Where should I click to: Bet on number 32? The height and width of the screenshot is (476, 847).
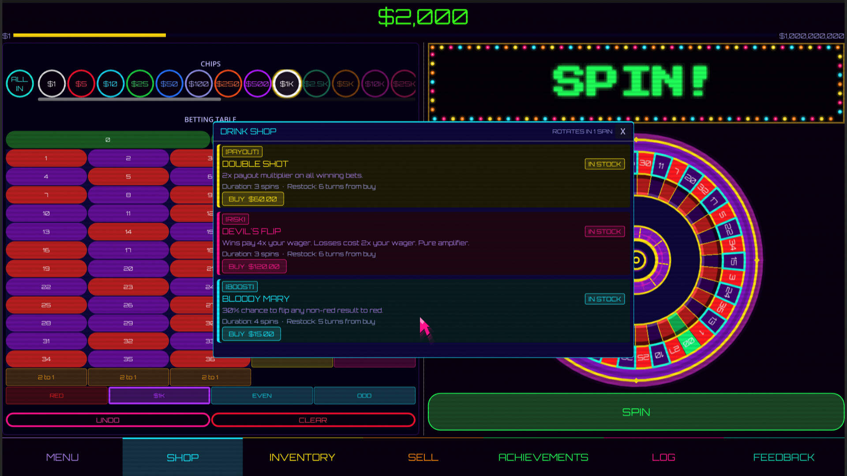coord(128,341)
